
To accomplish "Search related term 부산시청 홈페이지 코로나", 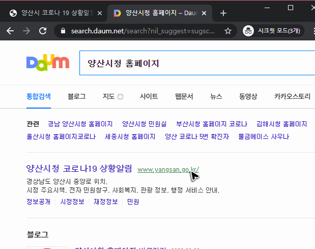I will click(x=212, y=124).
